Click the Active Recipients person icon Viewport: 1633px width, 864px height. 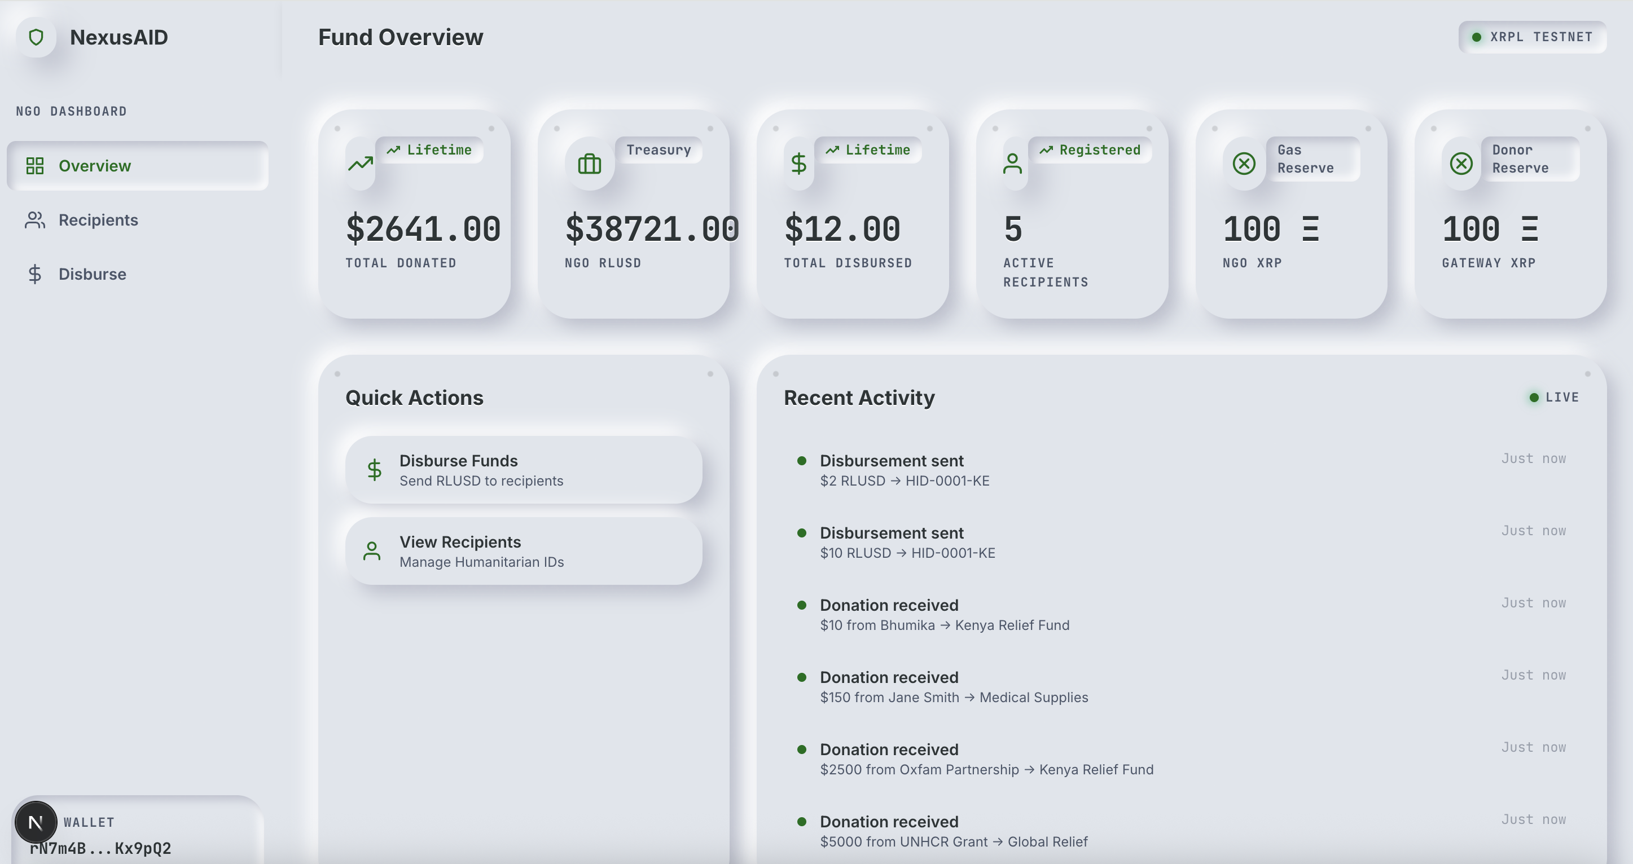pyautogui.click(x=1012, y=164)
